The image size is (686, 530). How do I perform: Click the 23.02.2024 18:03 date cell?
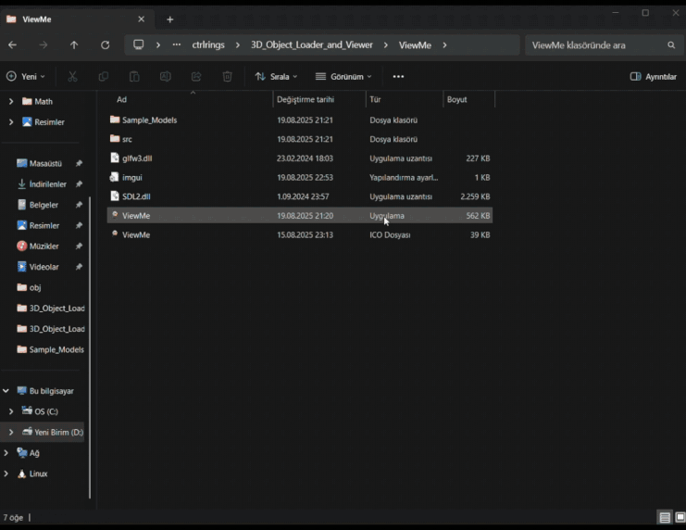[305, 158]
